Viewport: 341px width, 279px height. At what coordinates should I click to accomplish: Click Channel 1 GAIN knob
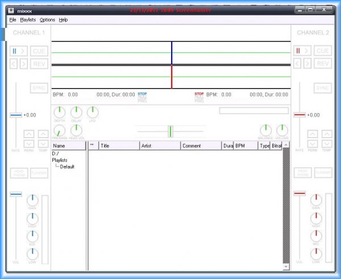(x=32, y=200)
